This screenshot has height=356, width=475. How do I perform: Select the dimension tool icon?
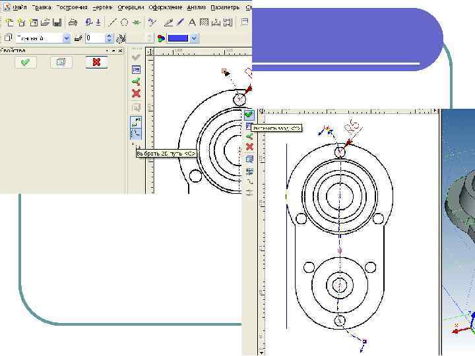coord(216,22)
